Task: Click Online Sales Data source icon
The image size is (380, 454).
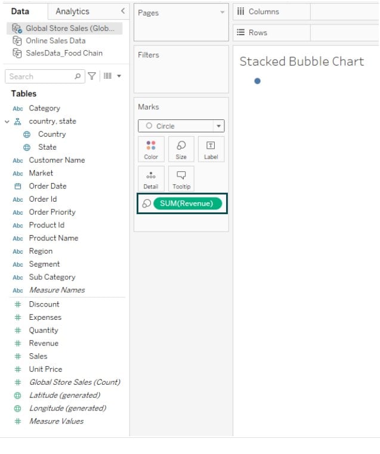Action: [x=17, y=41]
